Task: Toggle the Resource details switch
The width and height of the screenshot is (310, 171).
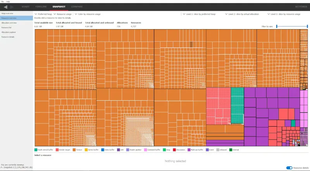Action: pyautogui.click(x=289, y=168)
